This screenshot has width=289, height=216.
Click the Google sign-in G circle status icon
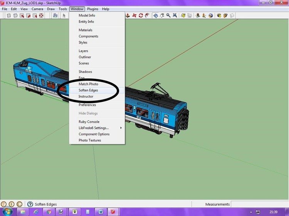click(x=19, y=204)
